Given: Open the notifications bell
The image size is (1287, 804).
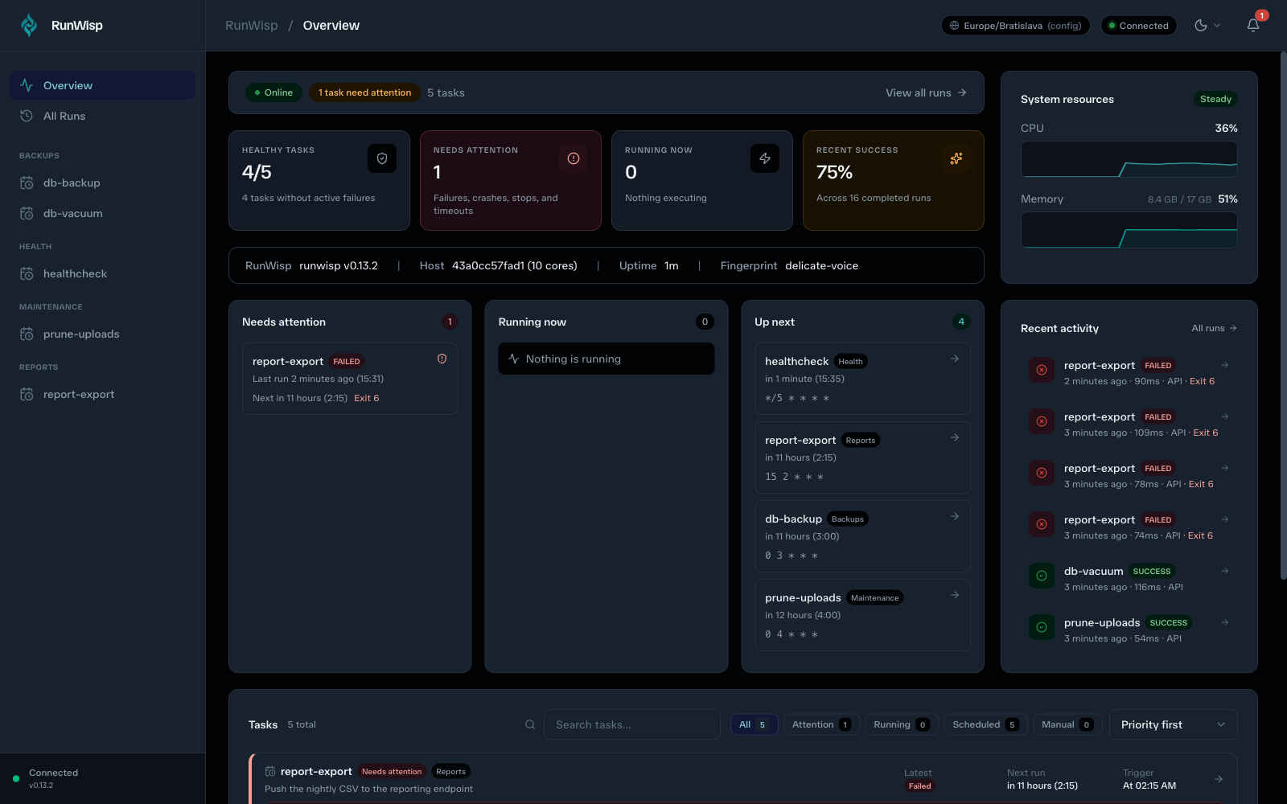Looking at the screenshot, I should point(1253,26).
